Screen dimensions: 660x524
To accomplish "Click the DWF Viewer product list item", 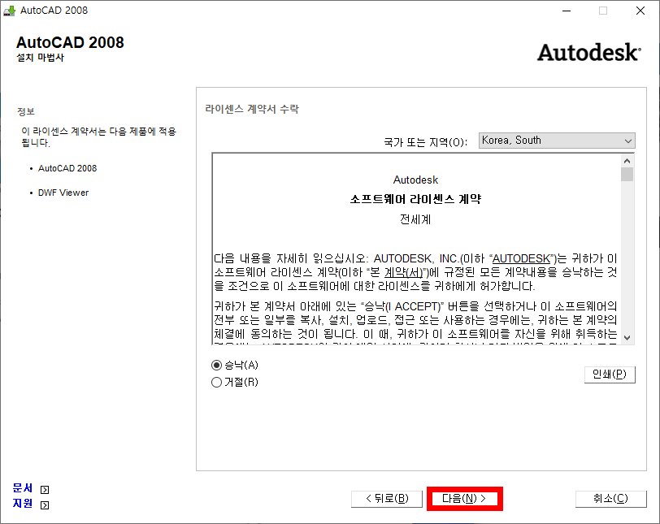I will pyautogui.click(x=63, y=193).
